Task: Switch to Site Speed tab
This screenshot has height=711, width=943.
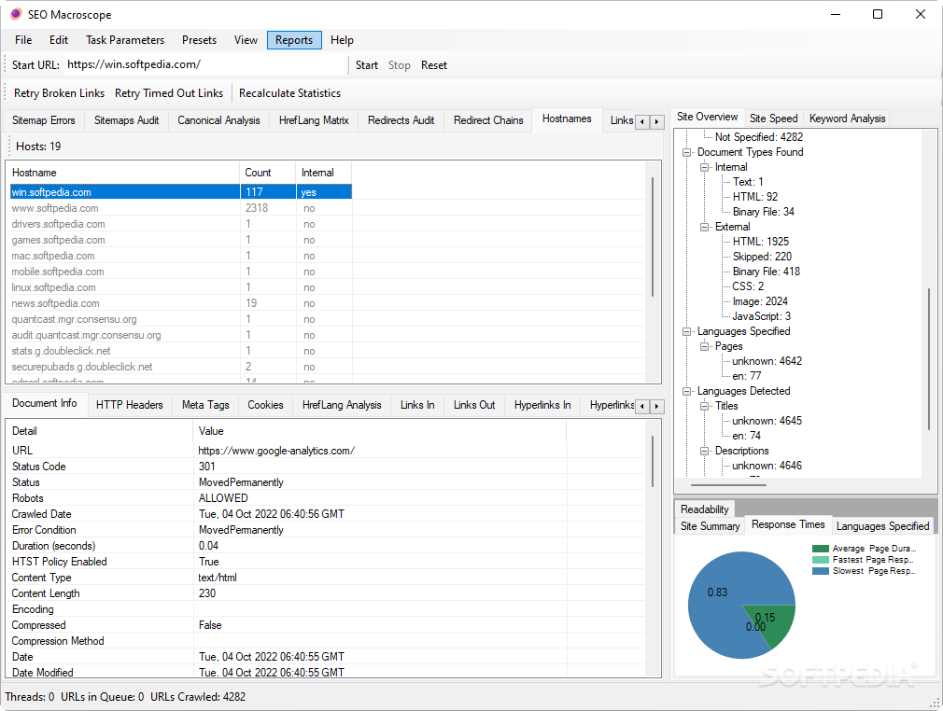Action: click(x=773, y=118)
